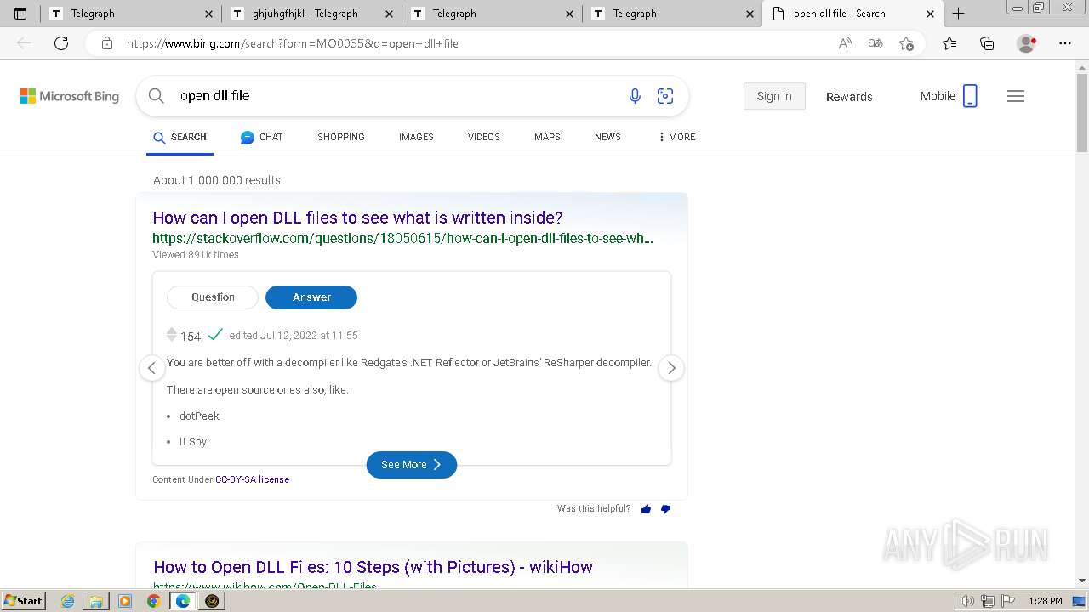This screenshot has height=612, width=1089.
Task: Open the MORE search categories dropdown
Action: (x=677, y=137)
